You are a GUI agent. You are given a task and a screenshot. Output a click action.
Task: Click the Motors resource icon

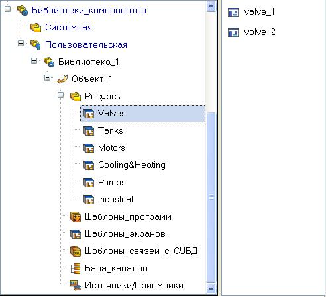pyautogui.click(x=89, y=148)
